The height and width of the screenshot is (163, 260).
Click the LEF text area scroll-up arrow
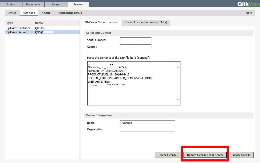[178, 67]
